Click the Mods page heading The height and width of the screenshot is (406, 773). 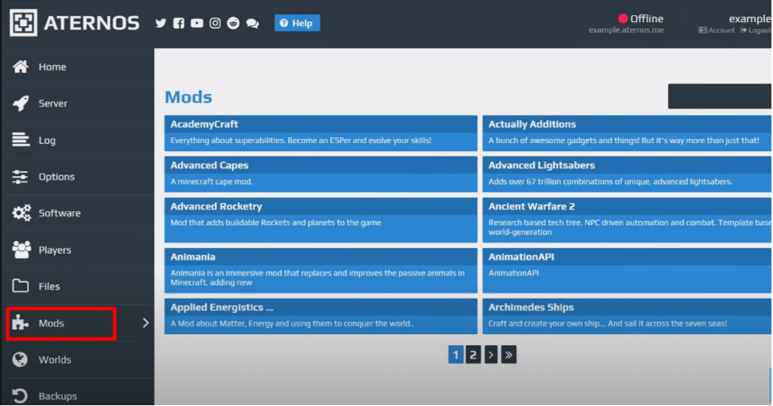[188, 97]
